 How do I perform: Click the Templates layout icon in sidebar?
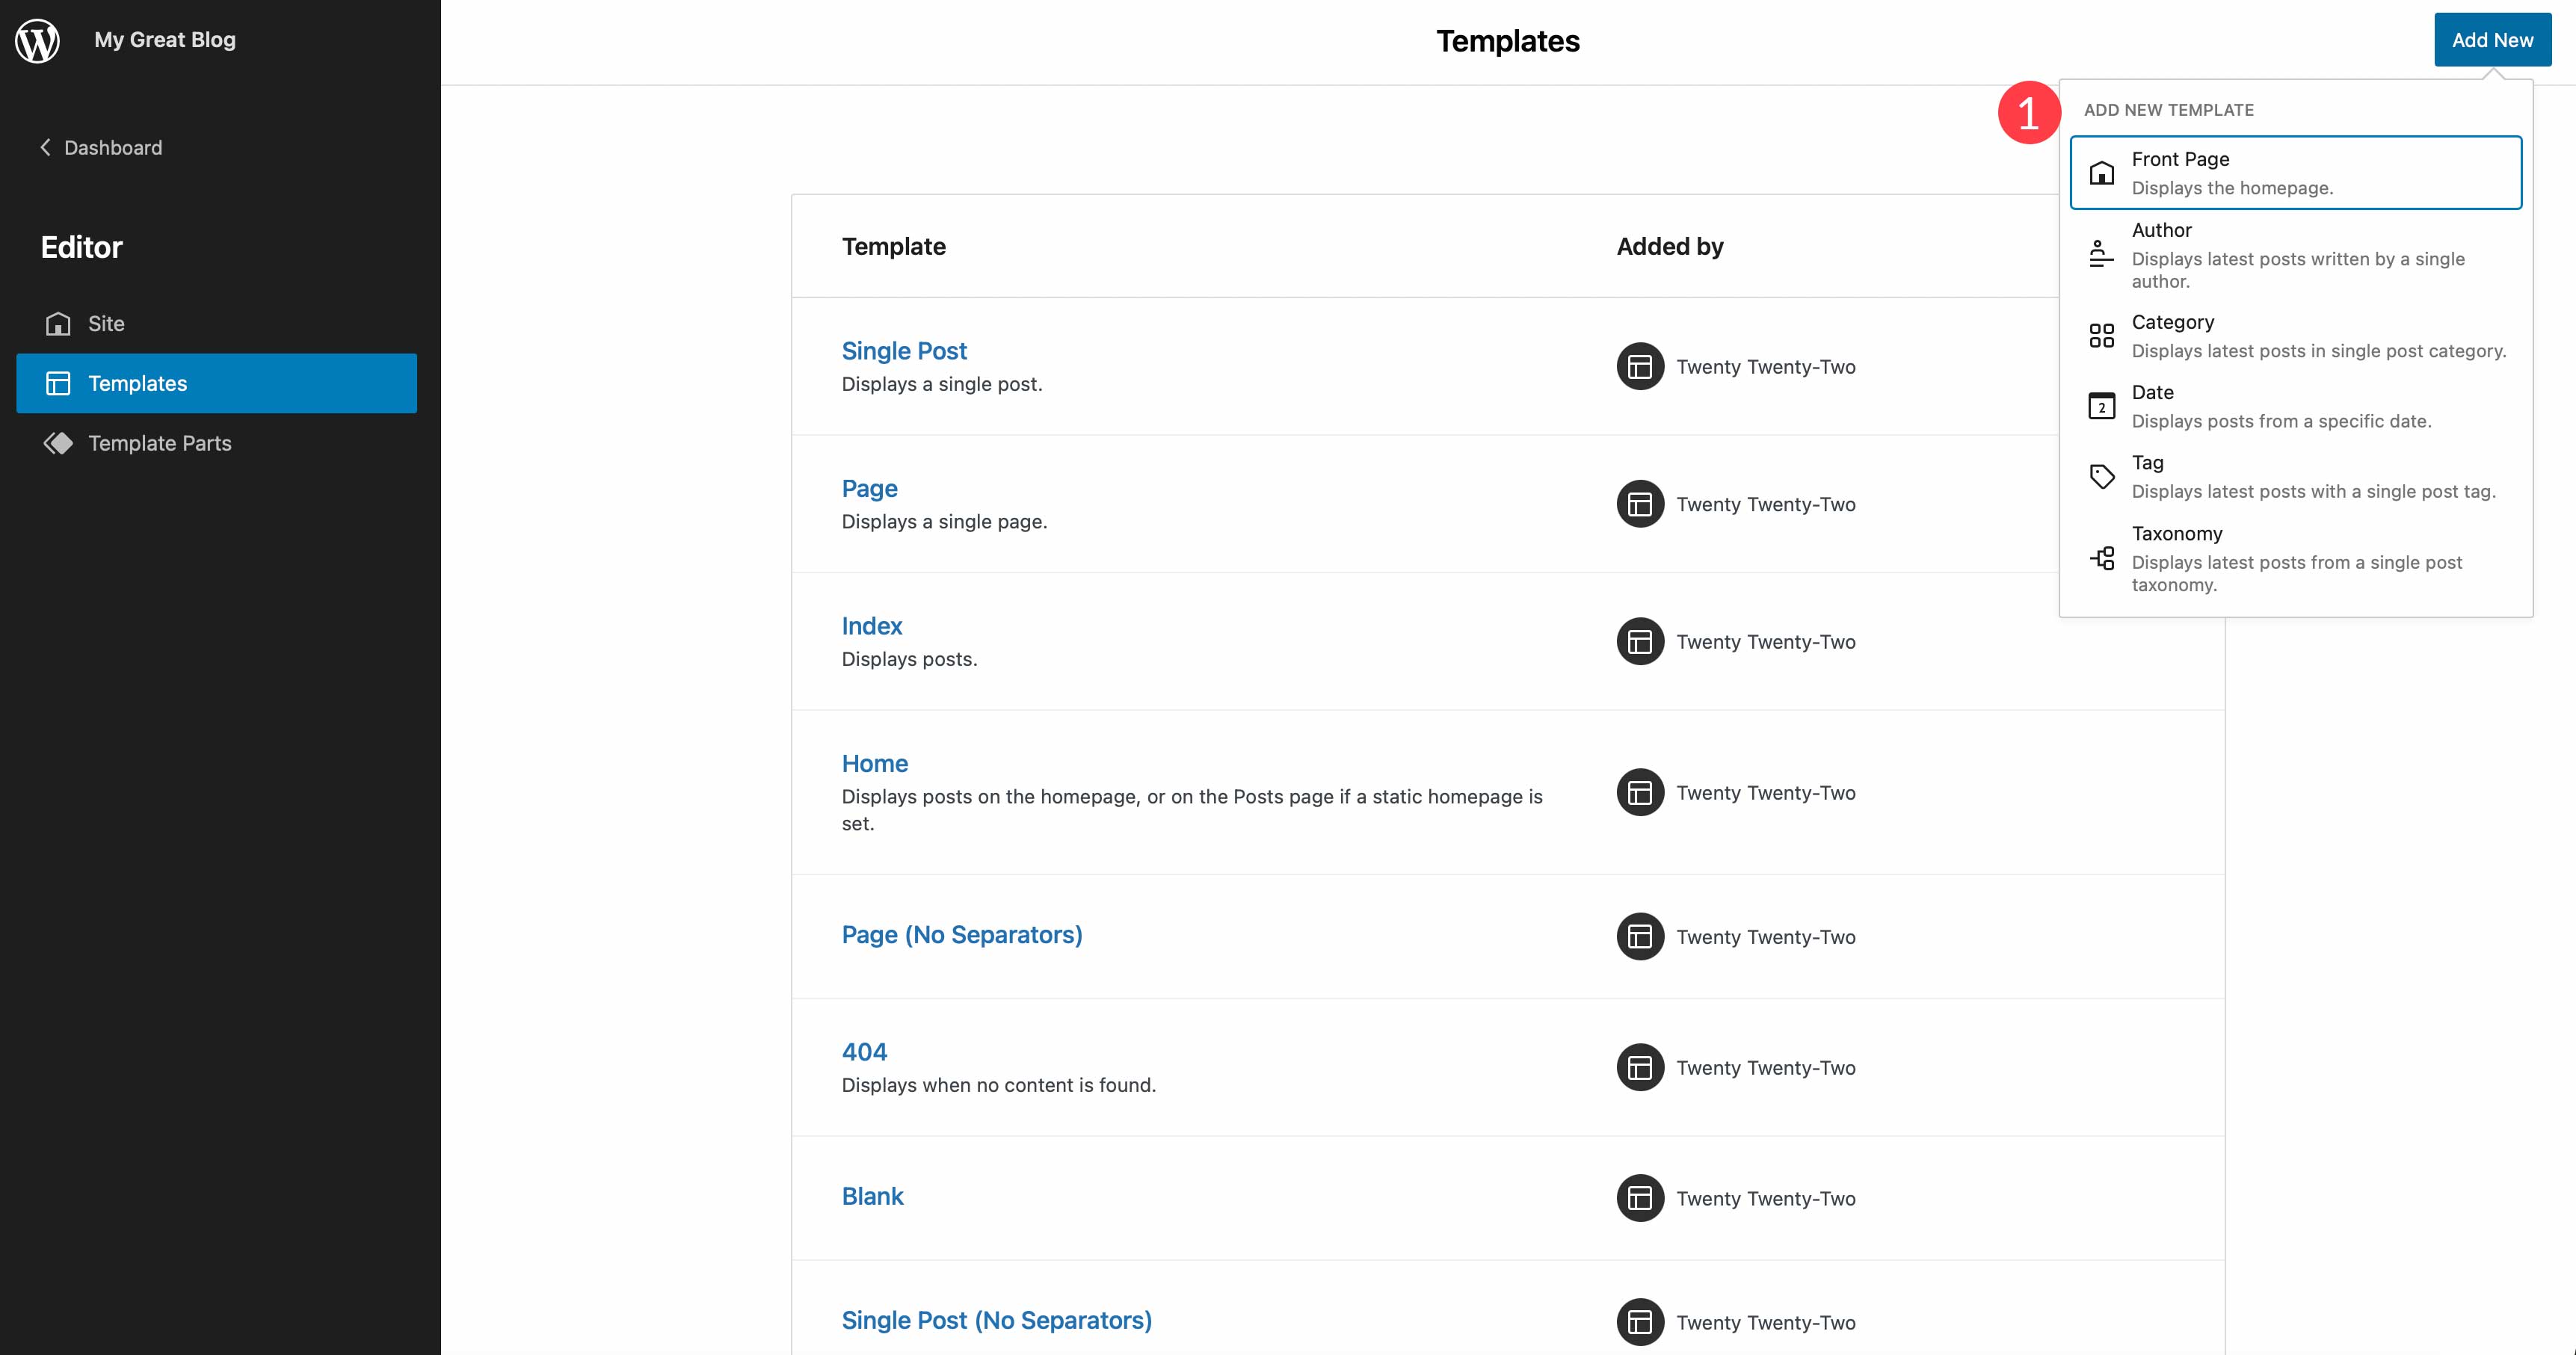pos(58,383)
